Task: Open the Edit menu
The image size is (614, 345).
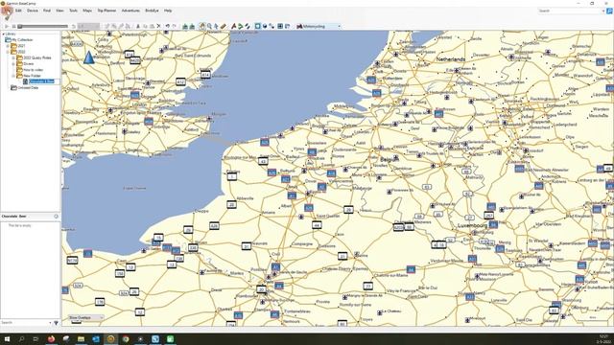Action: point(18,11)
